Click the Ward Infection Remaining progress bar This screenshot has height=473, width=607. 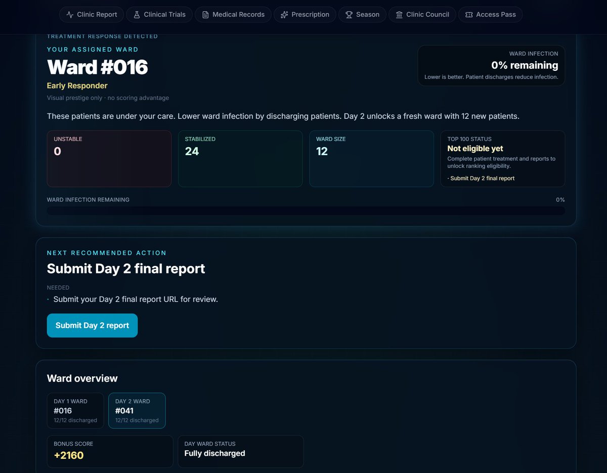(x=306, y=211)
